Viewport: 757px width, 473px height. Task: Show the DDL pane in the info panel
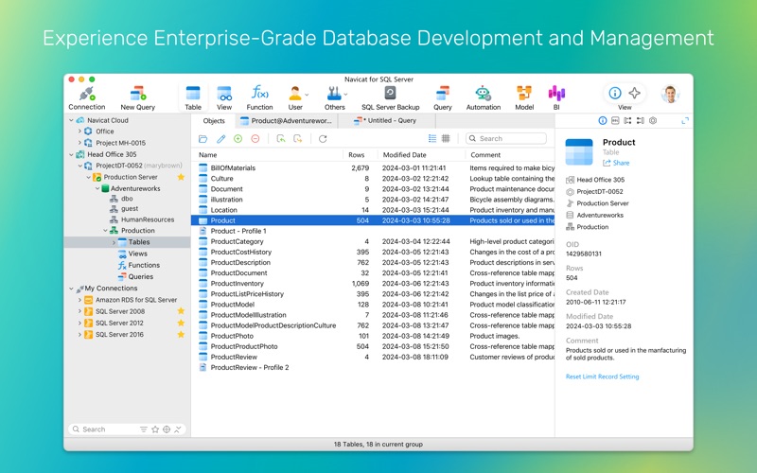coord(615,121)
